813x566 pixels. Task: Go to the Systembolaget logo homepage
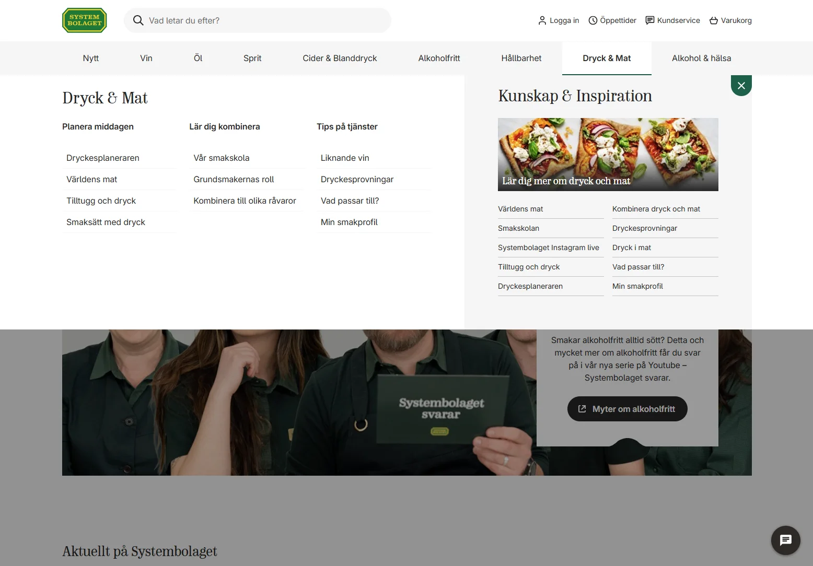click(85, 20)
